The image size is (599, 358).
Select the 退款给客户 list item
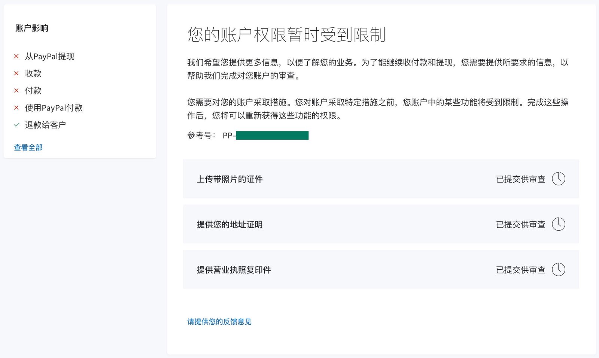pos(45,125)
